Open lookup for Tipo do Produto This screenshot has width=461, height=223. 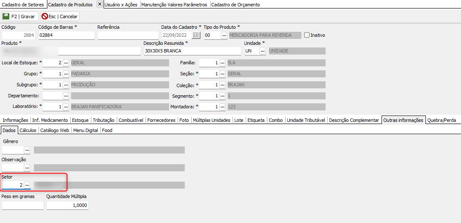[224, 36]
